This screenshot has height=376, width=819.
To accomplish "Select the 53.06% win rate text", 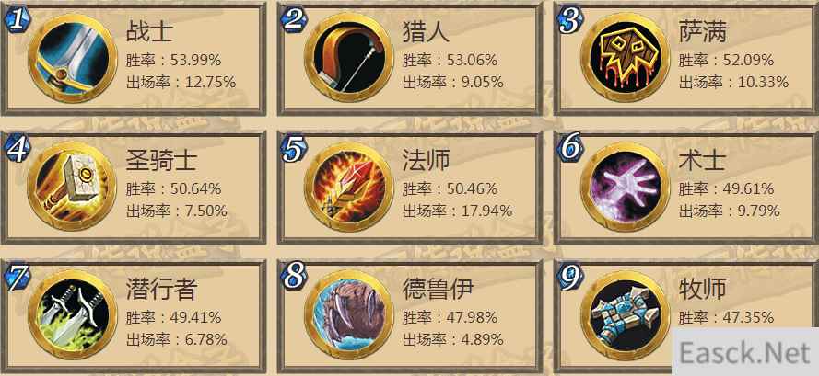I will tap(473, 61).
